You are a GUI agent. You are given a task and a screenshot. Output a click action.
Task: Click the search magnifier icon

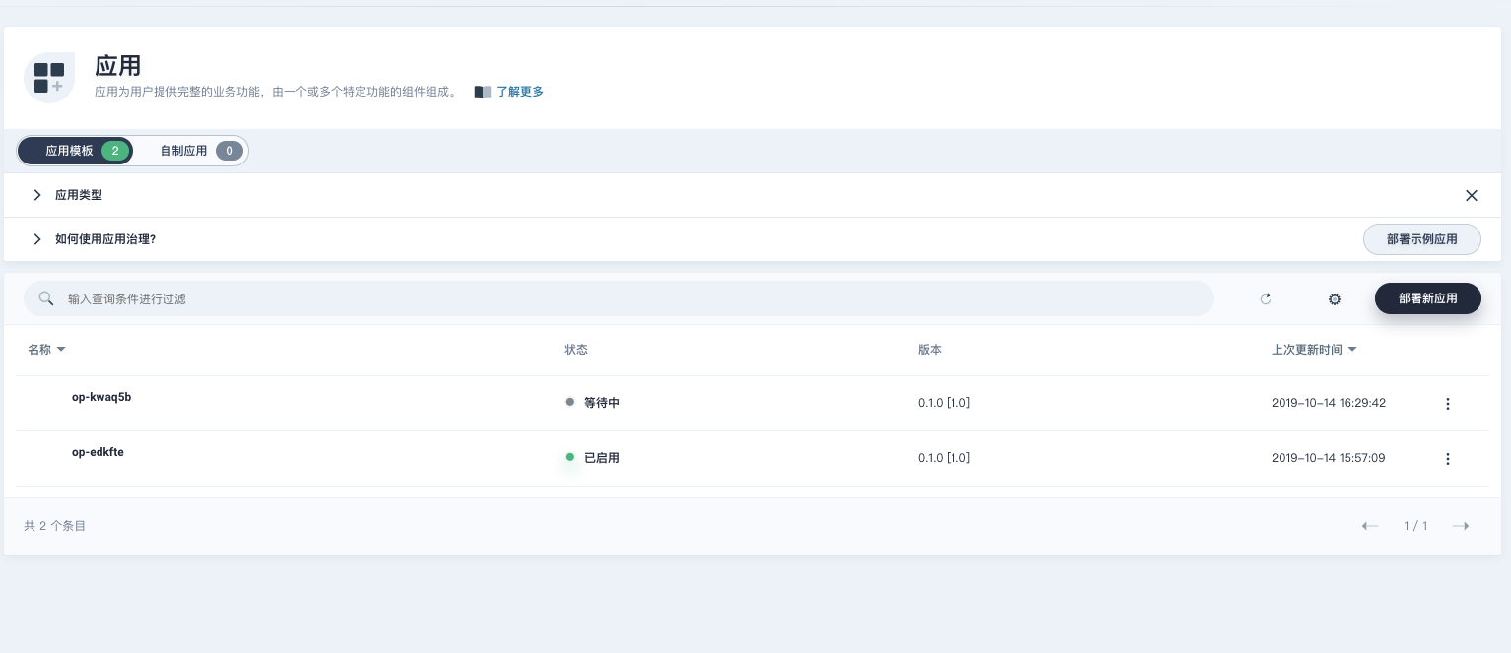pos(45,298)
